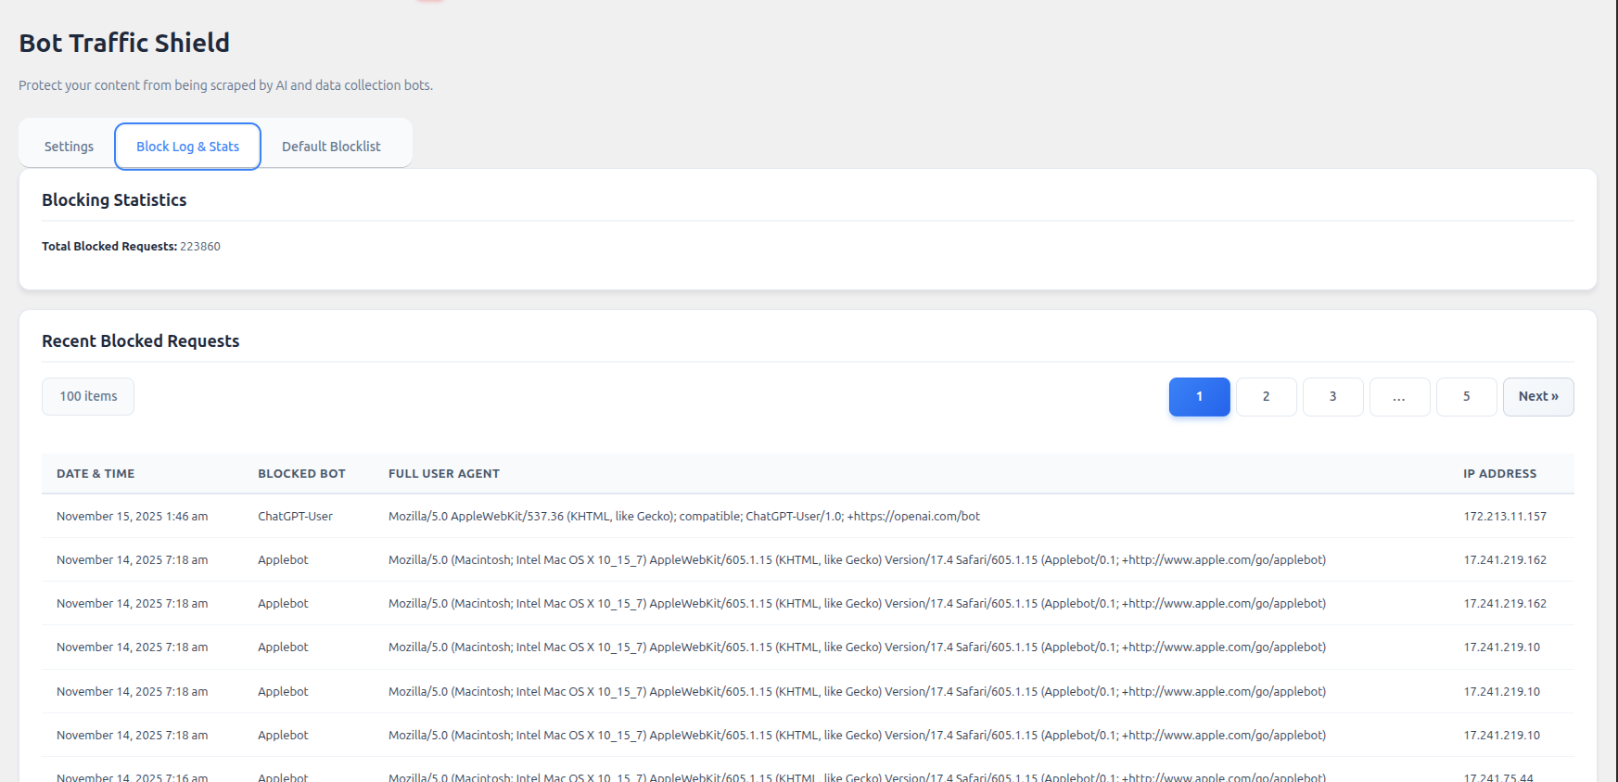Image resolution: width=1618 pixels, height=782 pixels.
Task: Click the ellipsis pagination item
Action: [x=1399, y=397]
